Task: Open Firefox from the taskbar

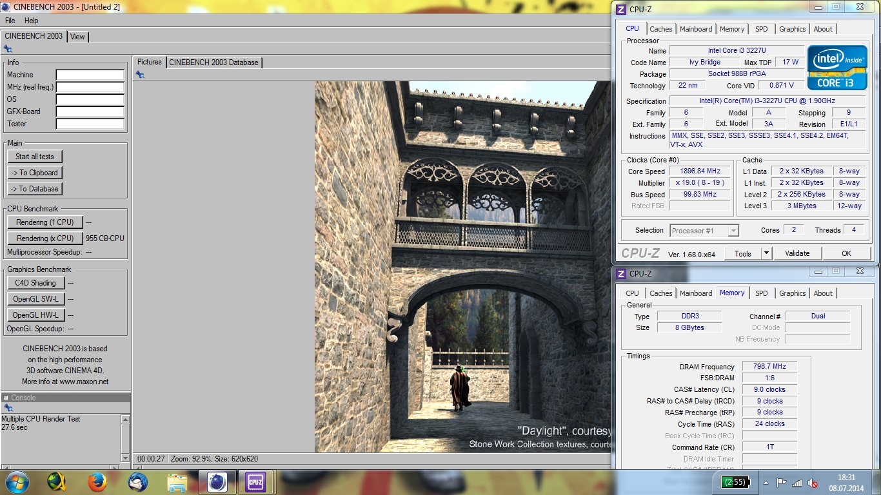Action: coord(97,482)
